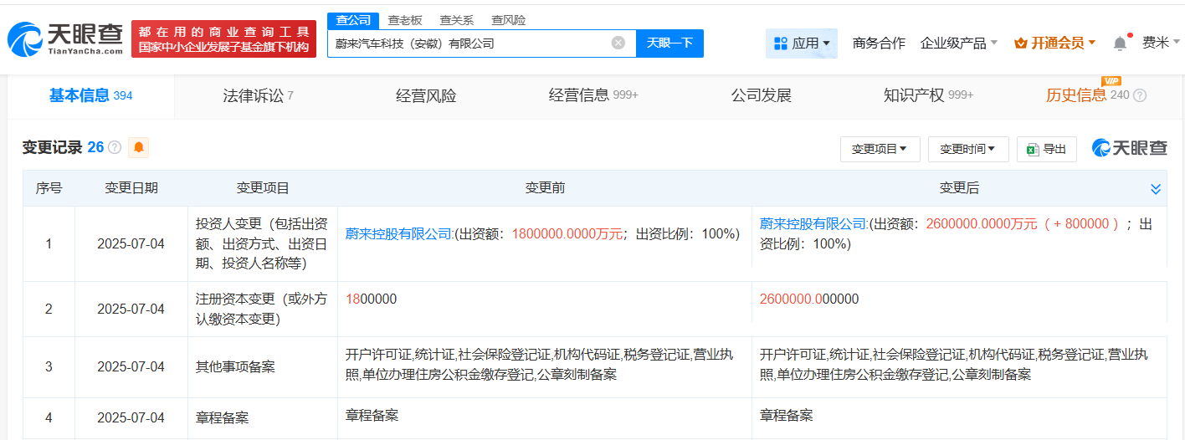
Task: Click the 变更记录 section title
Action: click(52, 147)
